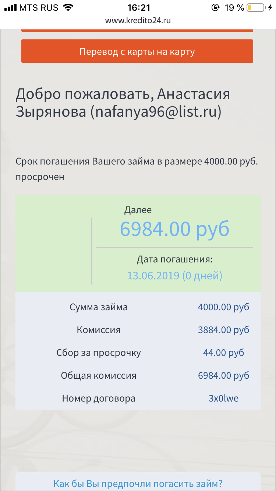
Task: Tap the 6984.00 руб amount due
Action: [174, 229]
